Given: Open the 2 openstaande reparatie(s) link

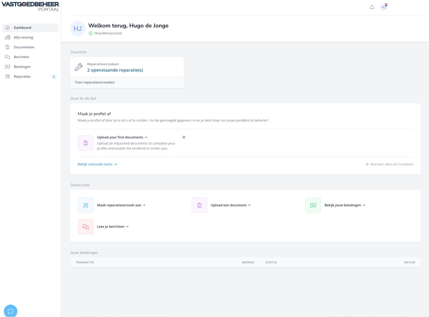Looking at the screenshot, I should click(115, 70).
